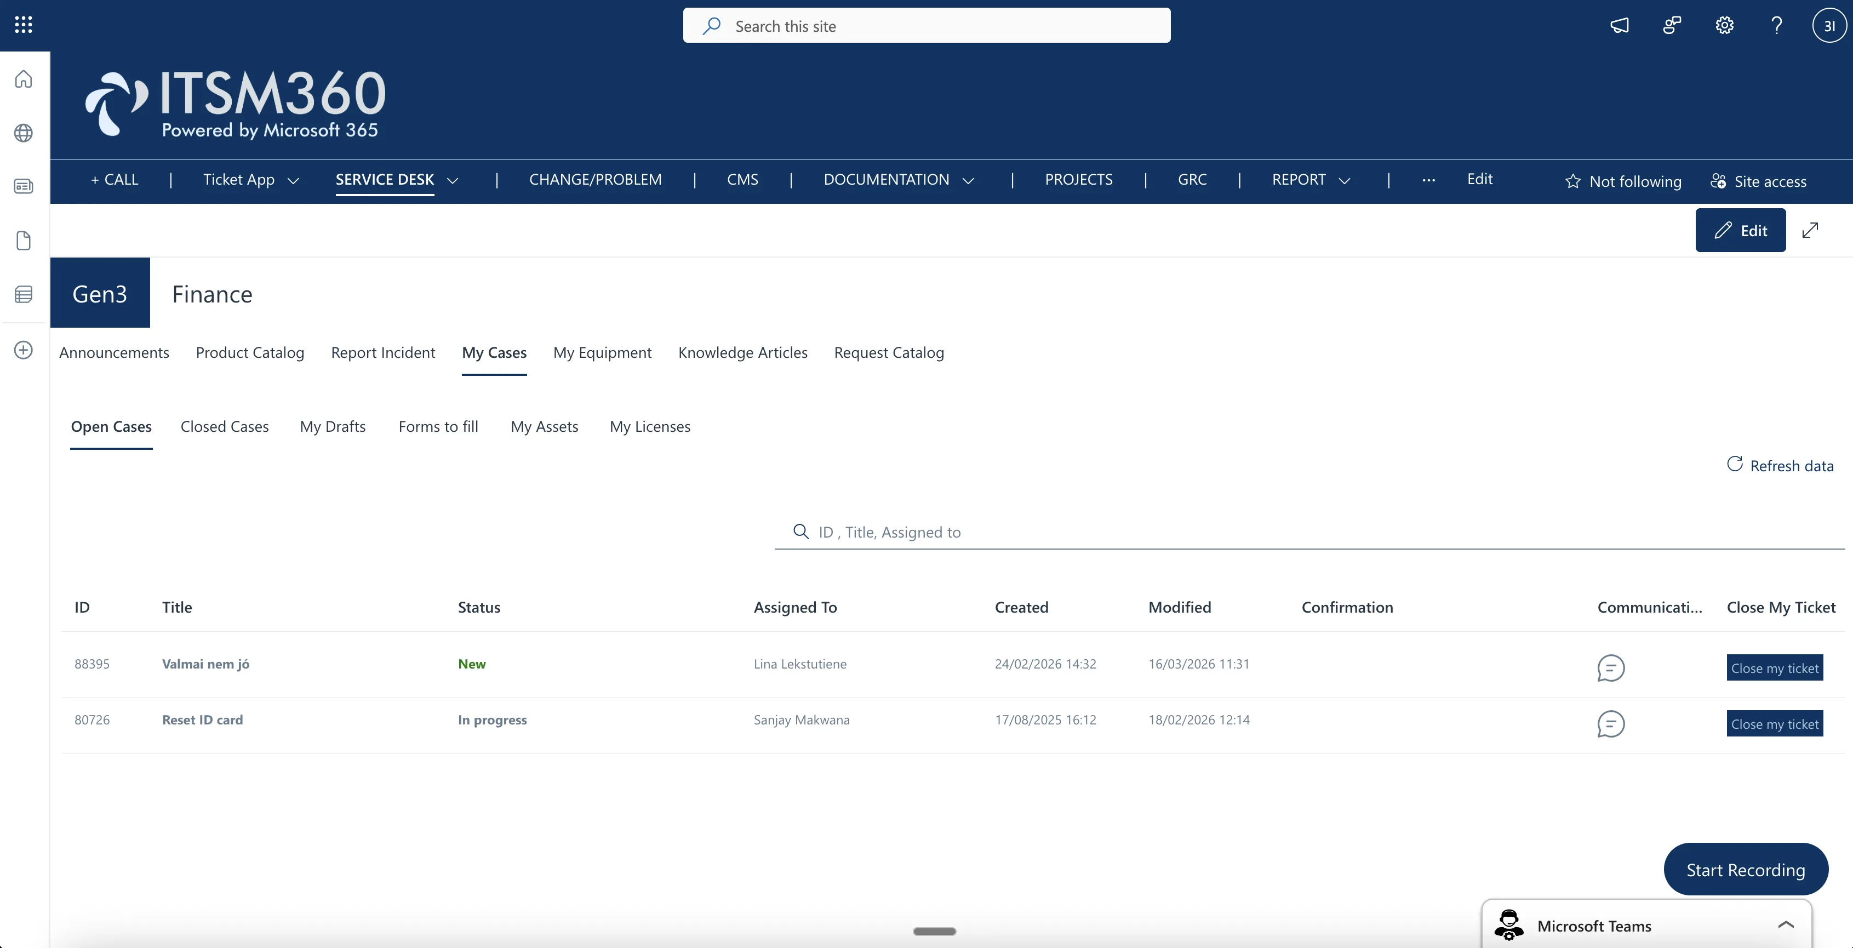Click the home icon in left sidebar
1853x948 pixels.
click(x=24, y=79)
